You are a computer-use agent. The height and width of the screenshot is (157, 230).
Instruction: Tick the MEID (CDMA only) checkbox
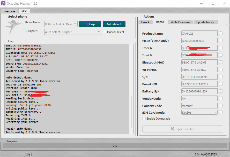(221, 41)
